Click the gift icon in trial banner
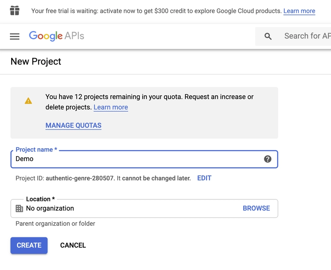331x270 pixels. pyautogui.click(x=15, y=11)
